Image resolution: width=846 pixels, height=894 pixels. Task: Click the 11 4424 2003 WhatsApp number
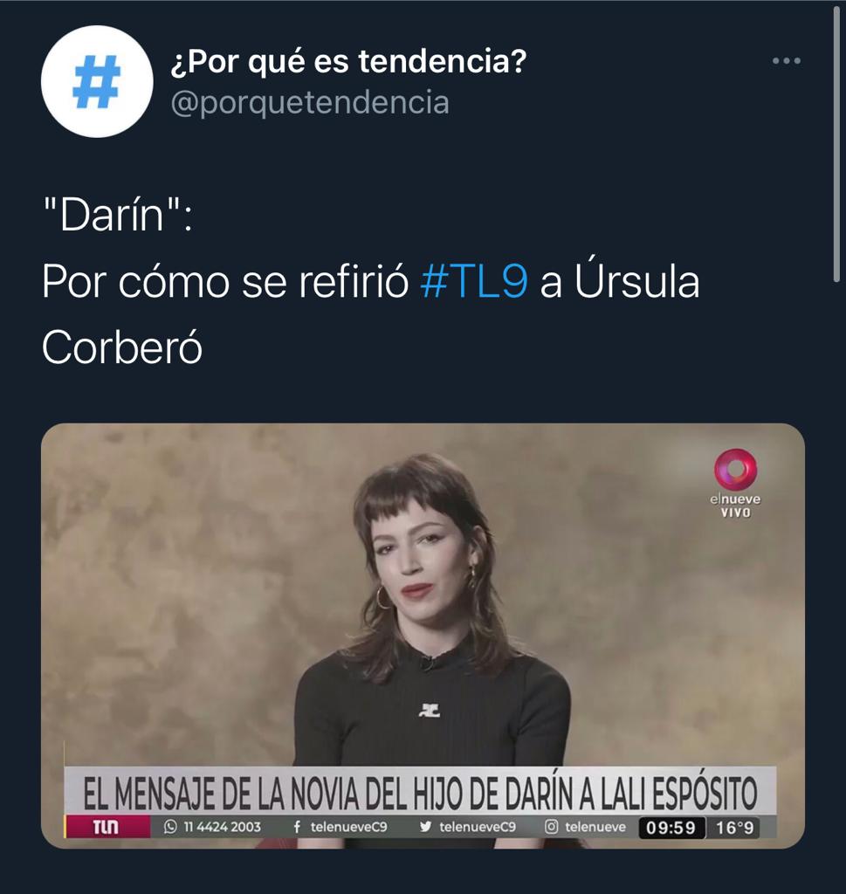point(223,827)
